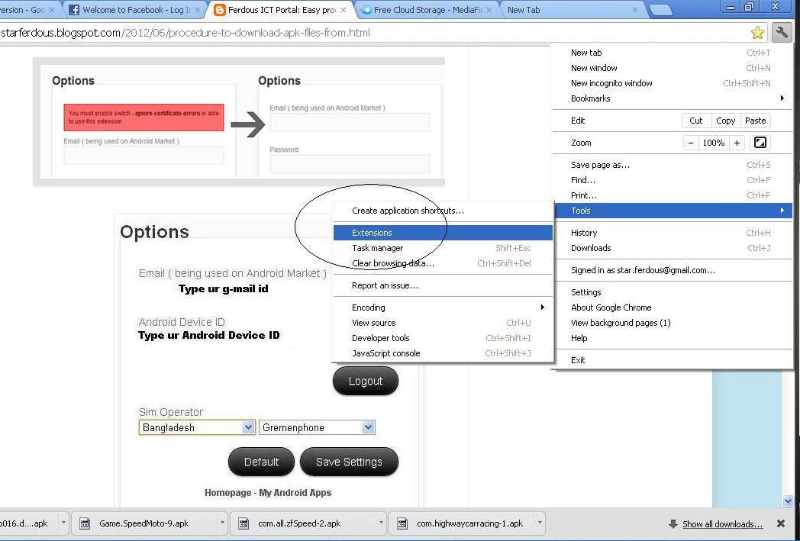800x541 pixels.
Task: Click View background pages (1)
Action: point(673,323)
